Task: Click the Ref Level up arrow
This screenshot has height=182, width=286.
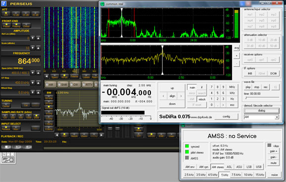Action: (x=38, y=38)
